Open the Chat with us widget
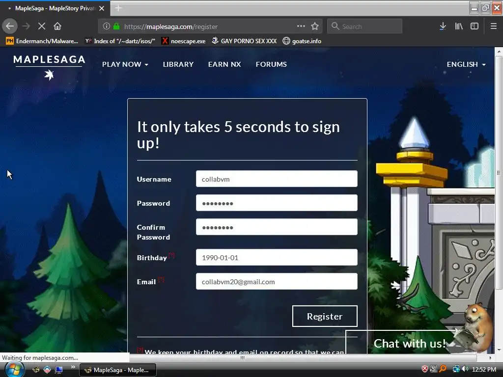 (x=410, y=343)
